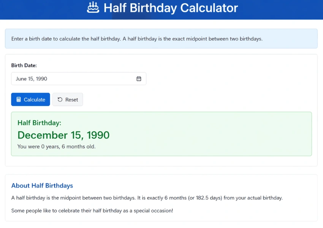This screenshot has height=228, width=323.
Task: Click the age text showing 0 years 6 months
Action: click(56, 146)
